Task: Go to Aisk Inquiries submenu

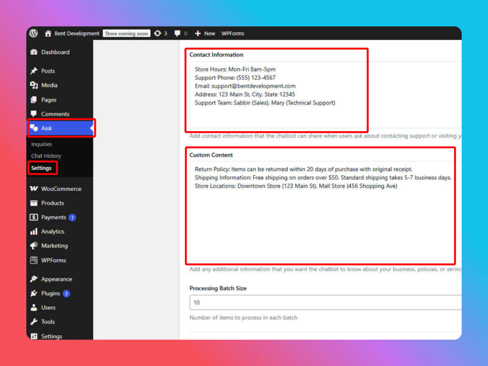Action: (x=41, y=144)
